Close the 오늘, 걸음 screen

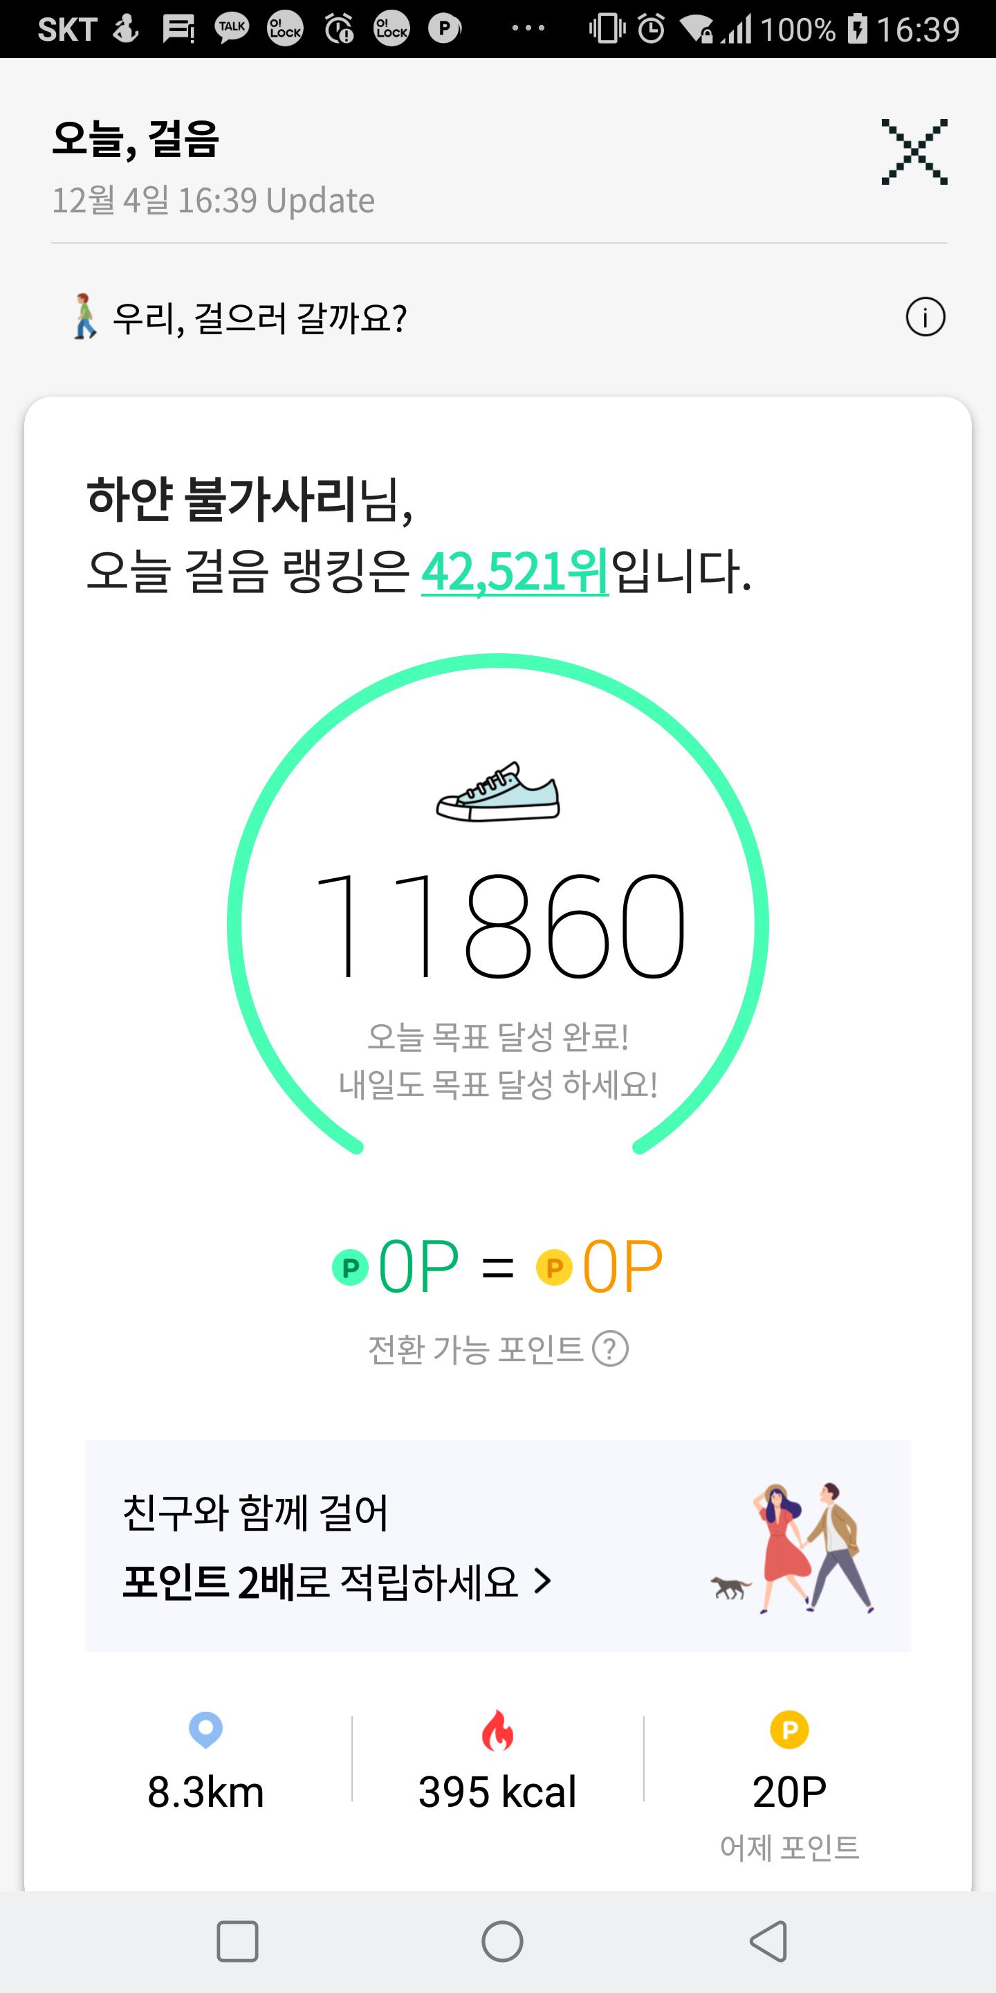pos(914,152)
